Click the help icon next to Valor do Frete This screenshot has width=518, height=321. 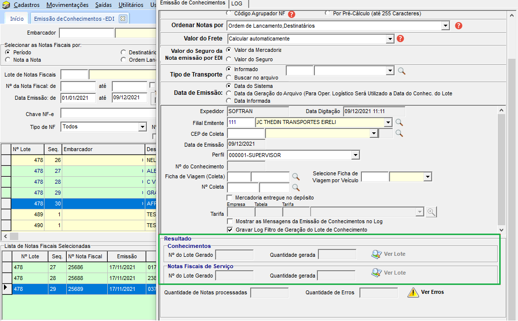(x=400, y=39)
